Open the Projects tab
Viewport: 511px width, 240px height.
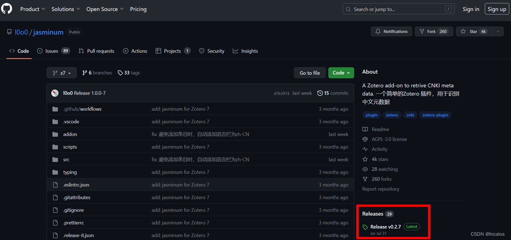point(173,51)
